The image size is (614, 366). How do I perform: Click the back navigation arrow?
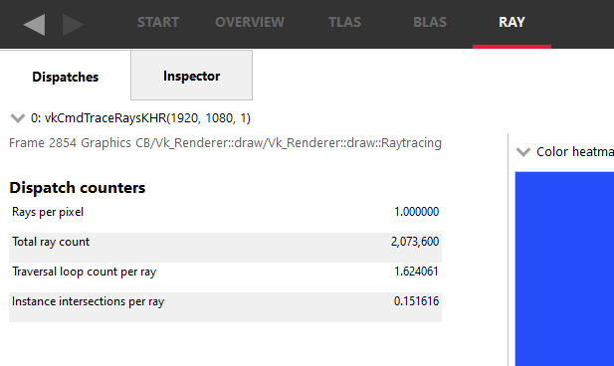pyautogui.click(x=35, y=24)
